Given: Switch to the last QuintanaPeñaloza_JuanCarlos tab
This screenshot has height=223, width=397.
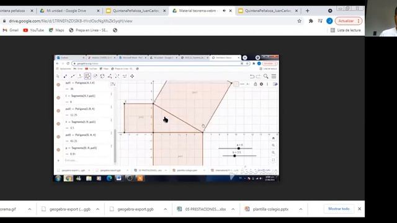Looking at the screenshot, I should 268,11.
